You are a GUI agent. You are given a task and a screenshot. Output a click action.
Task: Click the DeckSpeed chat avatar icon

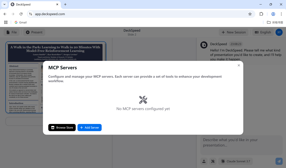(204, 45)
